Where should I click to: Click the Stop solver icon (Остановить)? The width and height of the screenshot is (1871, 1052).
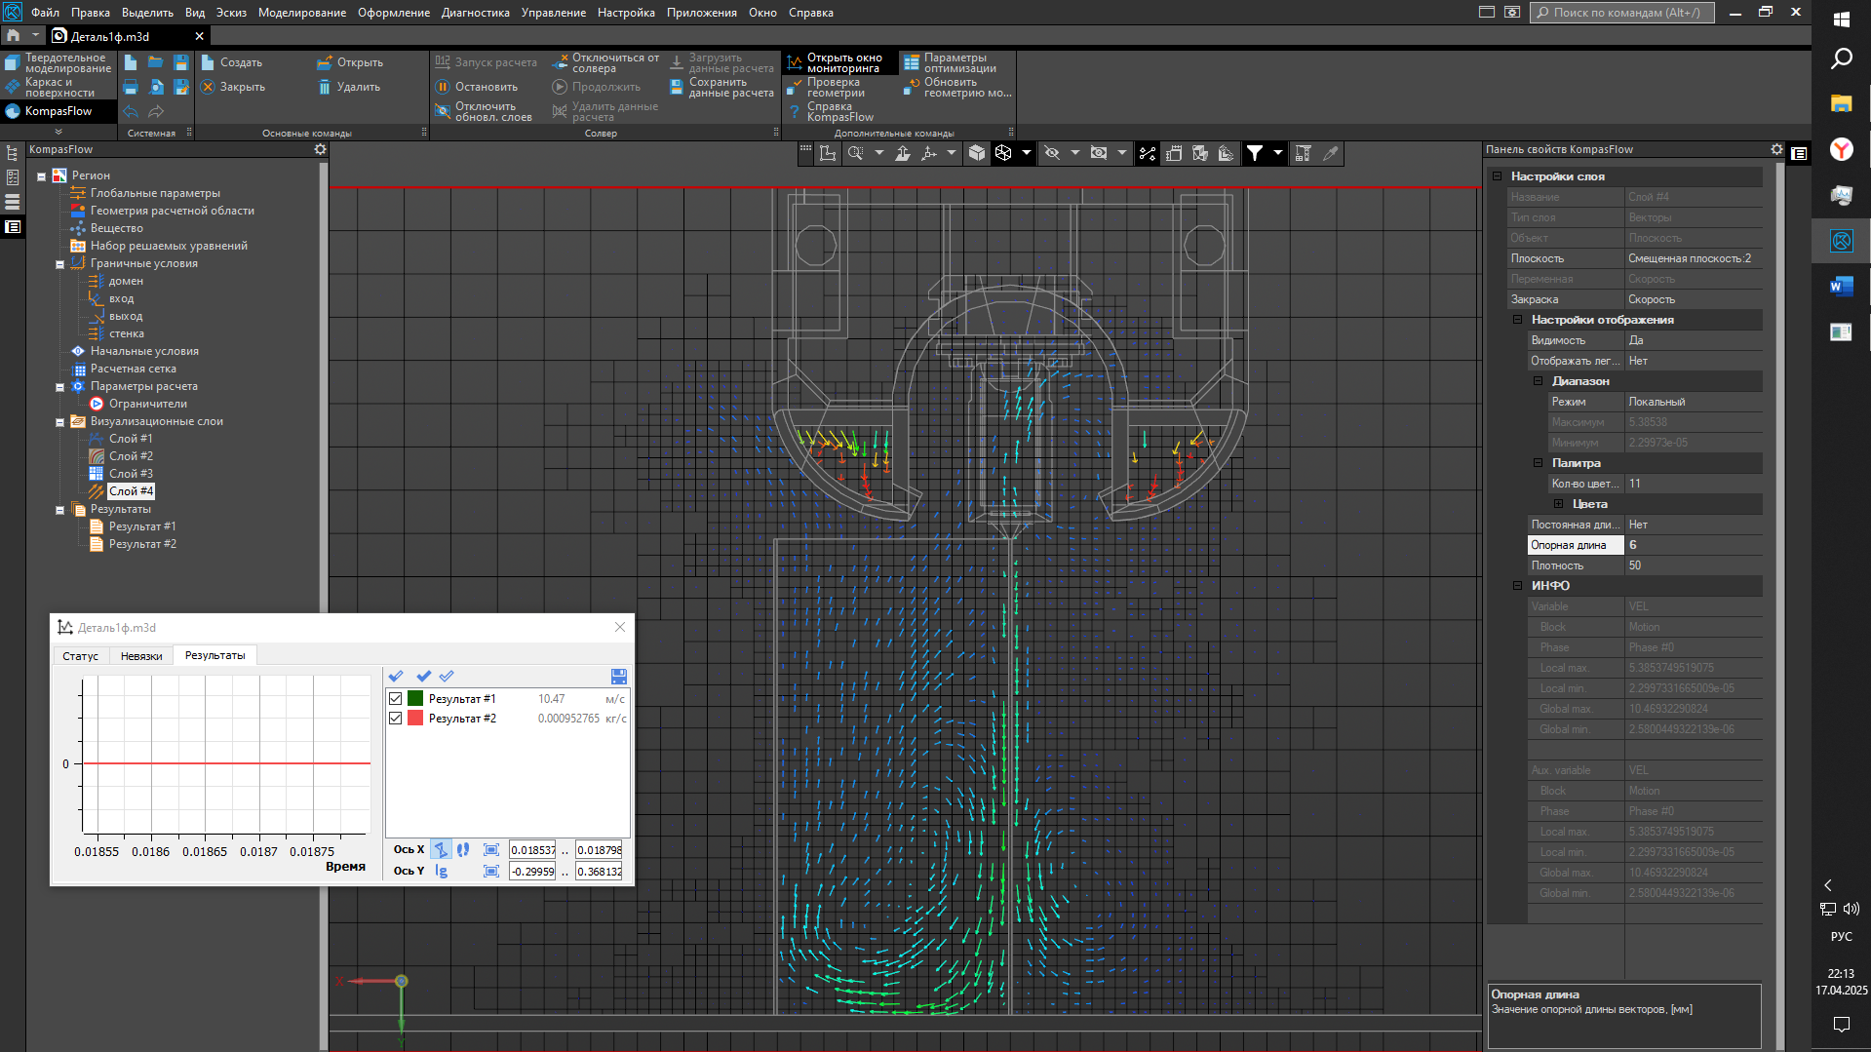[x=443, y=87]
